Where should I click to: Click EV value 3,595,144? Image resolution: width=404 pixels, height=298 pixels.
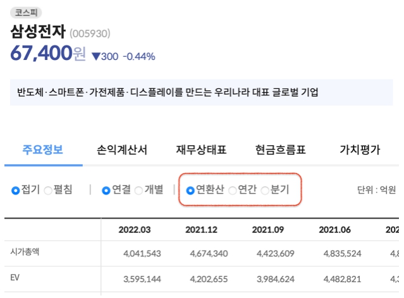tap(142, 279)
